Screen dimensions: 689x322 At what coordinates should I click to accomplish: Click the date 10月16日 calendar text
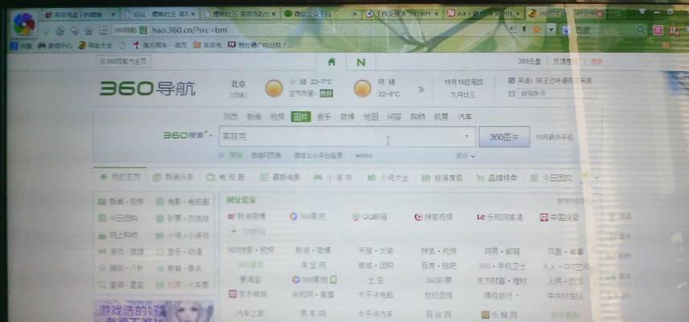coord(463,82)
